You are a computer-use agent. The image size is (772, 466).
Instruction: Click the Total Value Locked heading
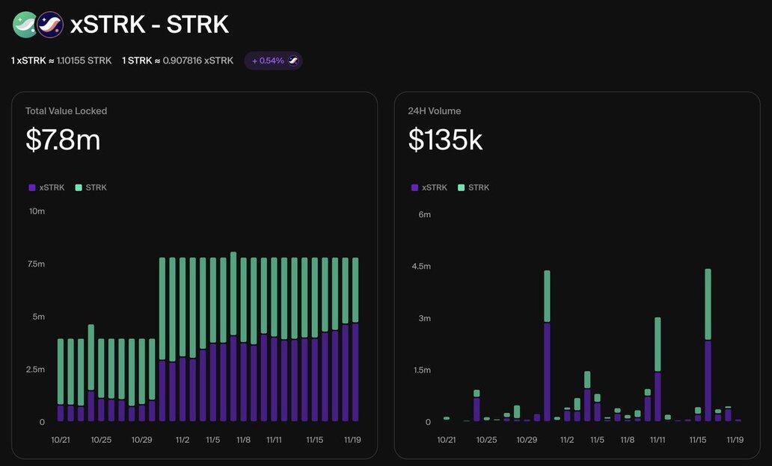pos(66,111)
